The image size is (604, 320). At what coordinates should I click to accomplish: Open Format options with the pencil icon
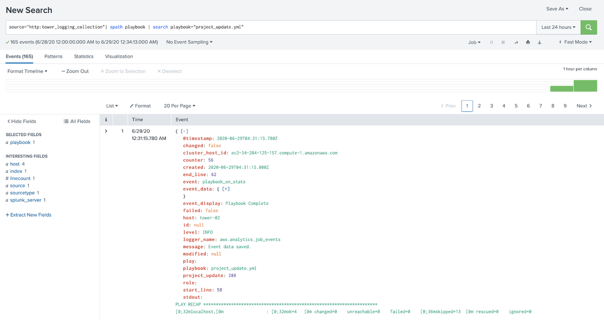coord(140,106)
